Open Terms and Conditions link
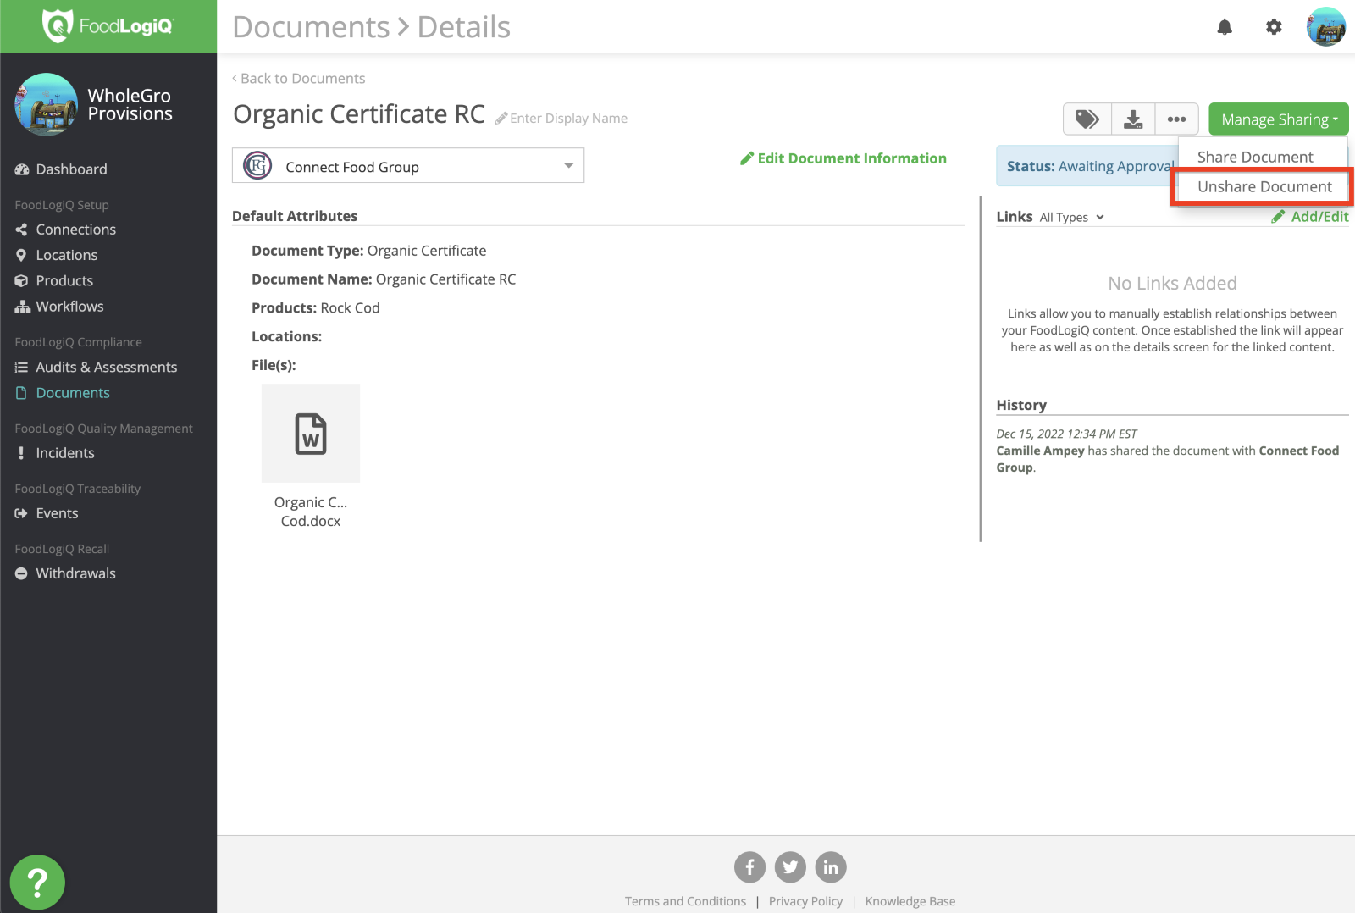1355x913 pixels. (686, 901)
